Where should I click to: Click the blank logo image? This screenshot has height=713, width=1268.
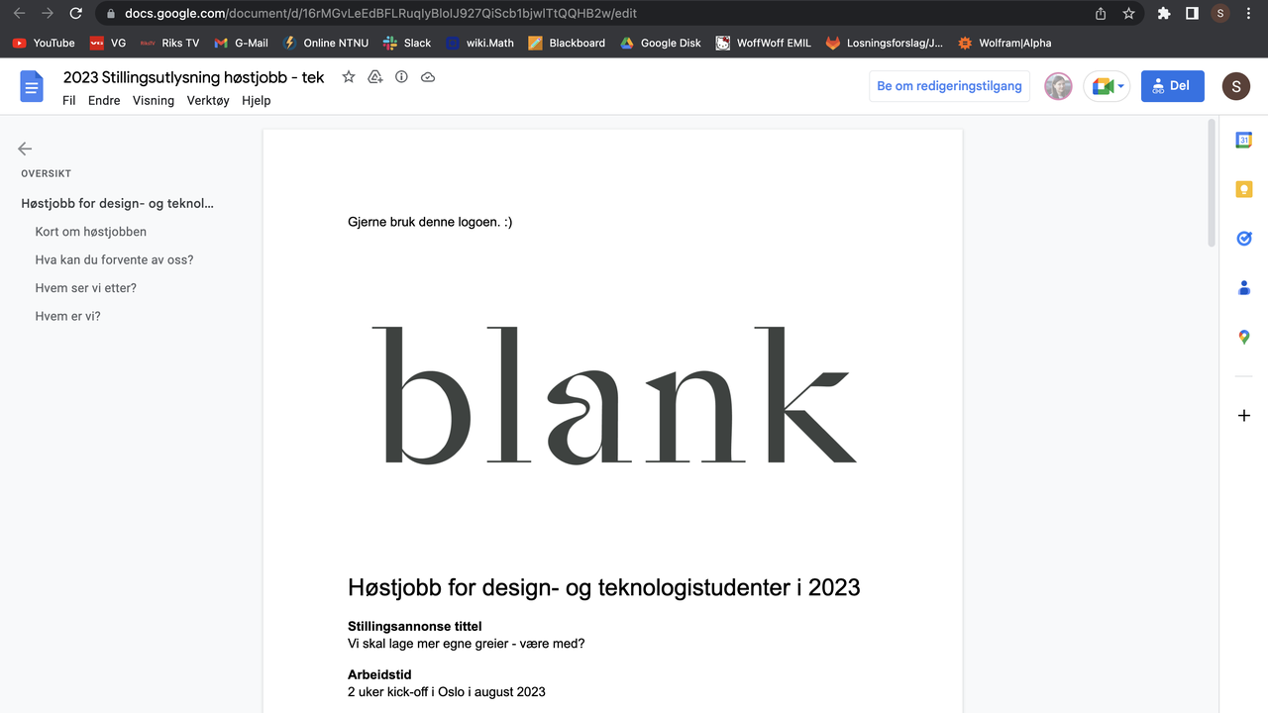[614, 395]
